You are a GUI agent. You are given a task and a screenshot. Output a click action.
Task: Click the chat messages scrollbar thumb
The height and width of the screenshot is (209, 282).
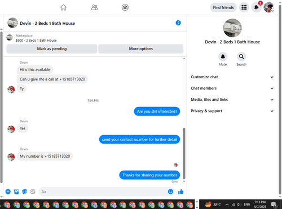point(184,153)
